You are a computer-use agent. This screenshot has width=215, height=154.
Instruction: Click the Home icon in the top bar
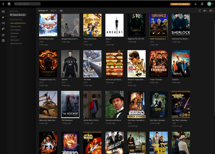(9, 4)
